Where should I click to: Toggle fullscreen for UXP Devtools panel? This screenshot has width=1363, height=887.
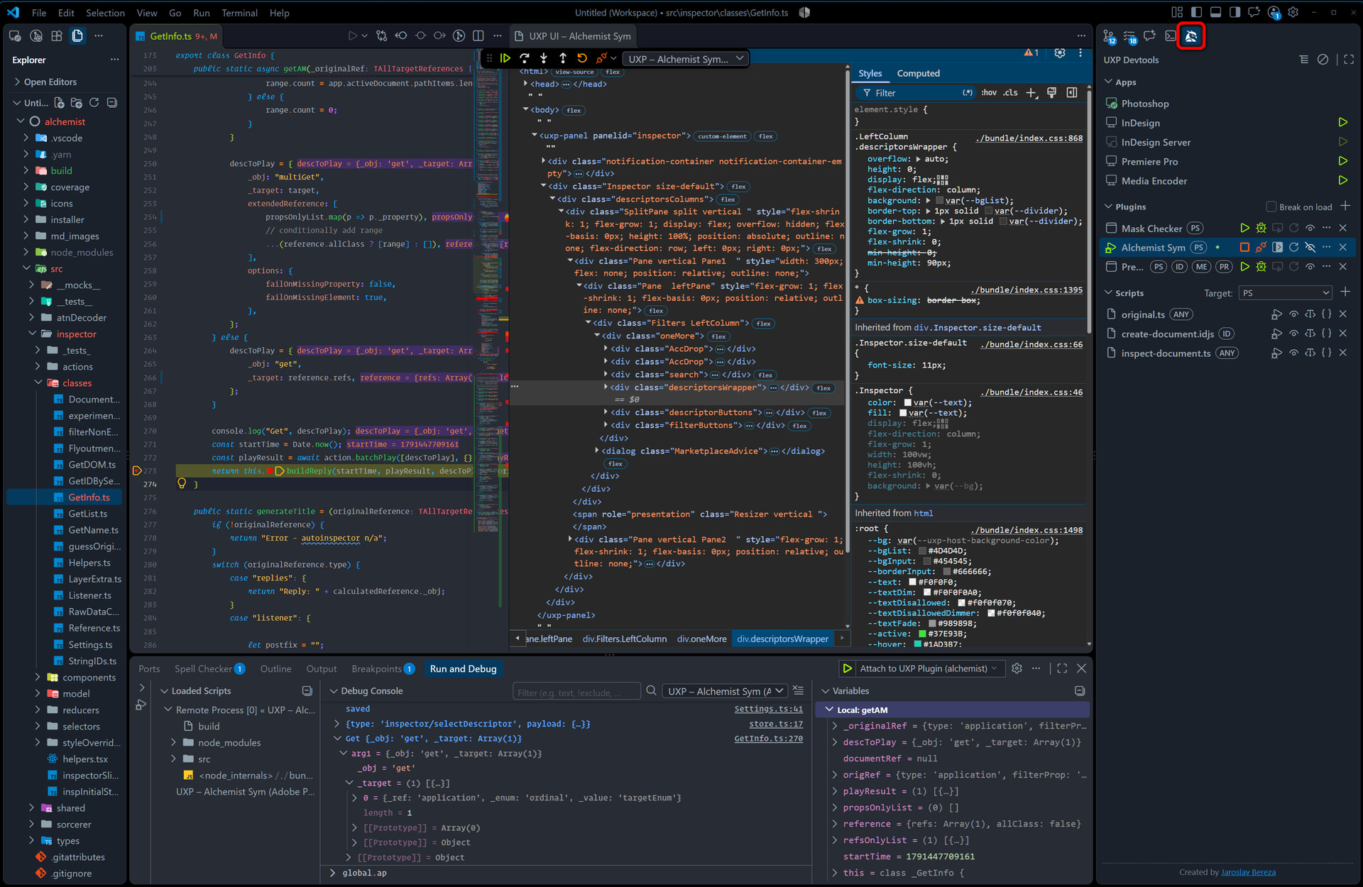tap(1349, 60)
